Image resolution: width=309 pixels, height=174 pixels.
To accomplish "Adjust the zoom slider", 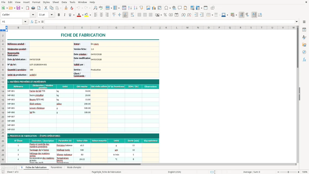I will tap(288, 172).
